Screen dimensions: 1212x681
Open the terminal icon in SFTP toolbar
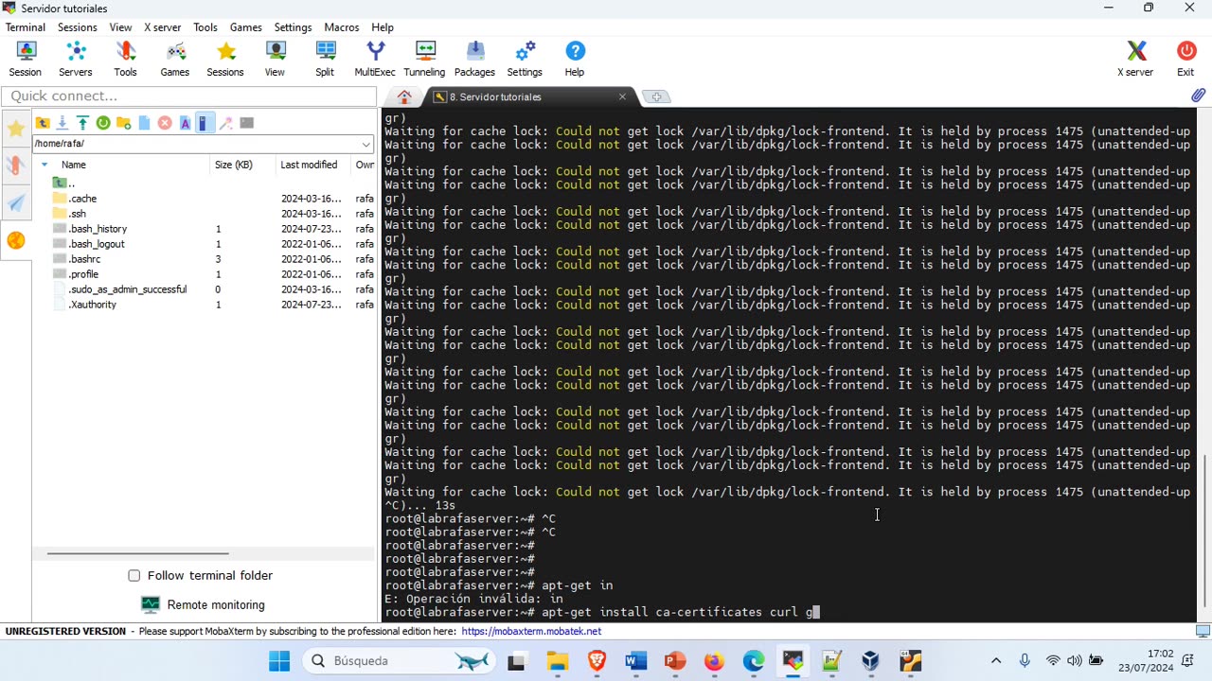247,123
